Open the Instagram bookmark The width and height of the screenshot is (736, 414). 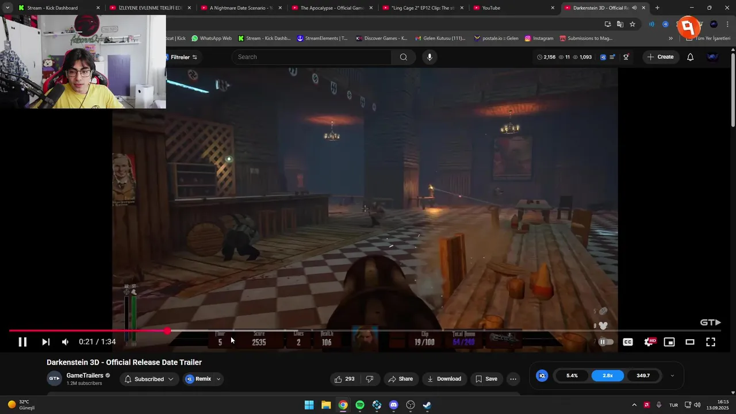tap(539, 39)
